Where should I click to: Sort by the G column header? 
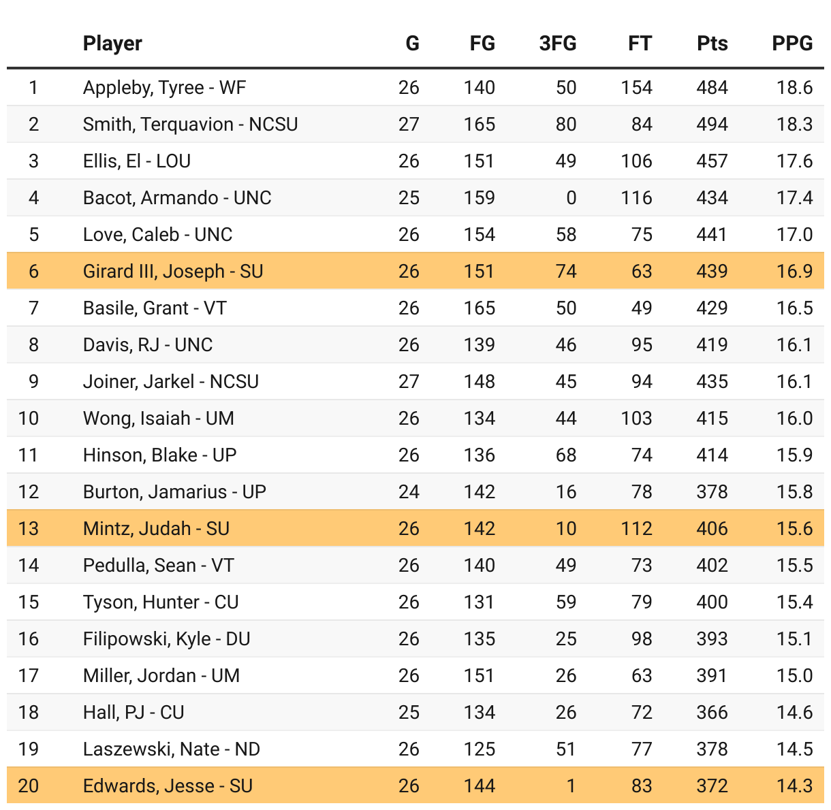[412, 44]
